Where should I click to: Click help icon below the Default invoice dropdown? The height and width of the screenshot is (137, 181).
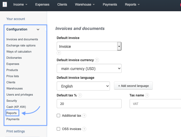click(x=59, y=53)
